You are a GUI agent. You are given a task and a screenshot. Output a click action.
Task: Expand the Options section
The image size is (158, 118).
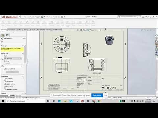(23, 93)
